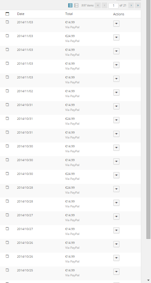View the €24.99 order dated 2014/10/30

pyautogui.click(x=116, y=175)
